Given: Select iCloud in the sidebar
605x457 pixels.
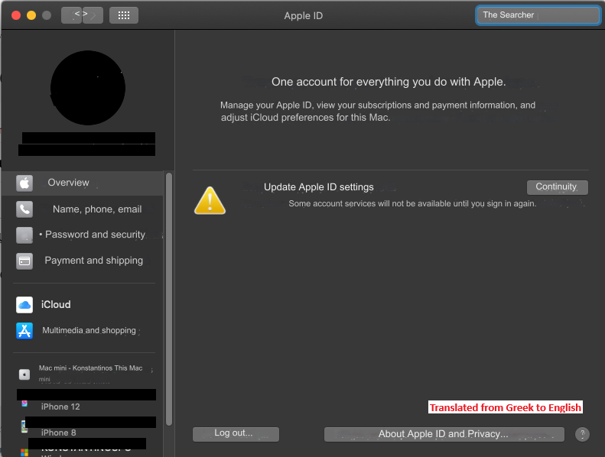Looking at the screenshot, I should click(83, 305).
